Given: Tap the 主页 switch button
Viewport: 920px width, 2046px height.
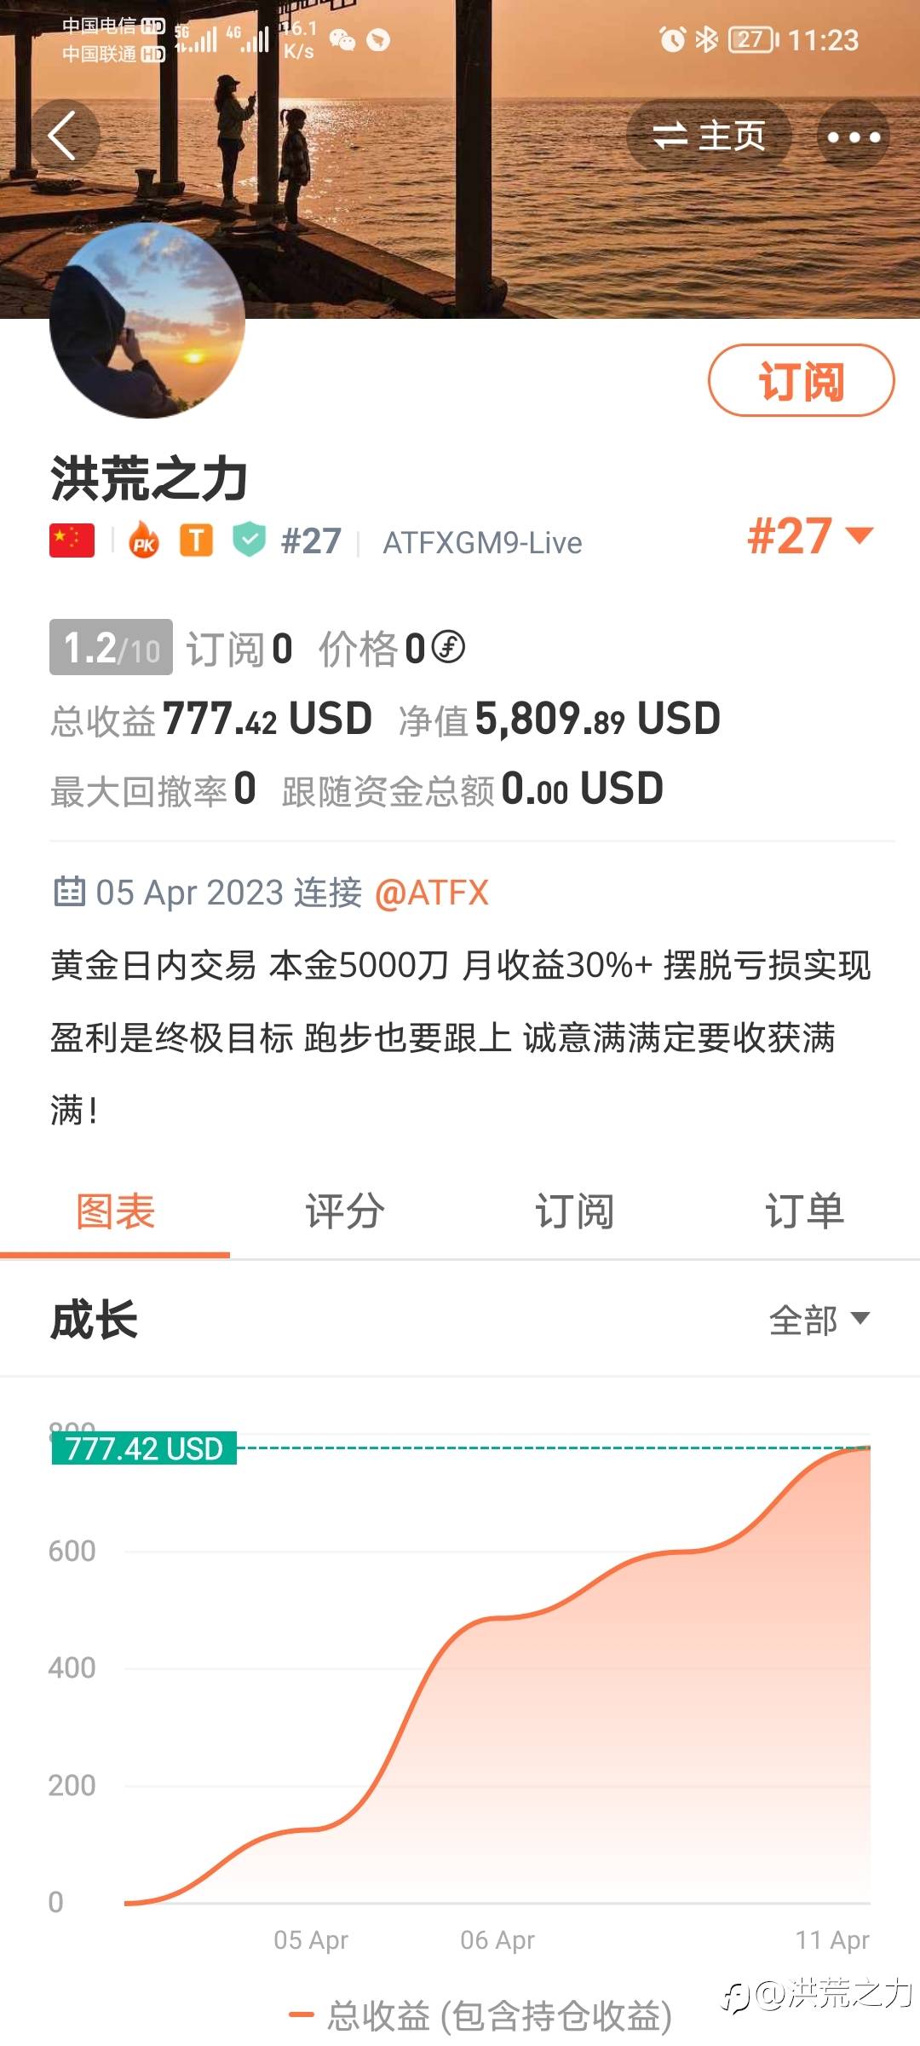Looking at the screenshot, I should click(709, 136).
